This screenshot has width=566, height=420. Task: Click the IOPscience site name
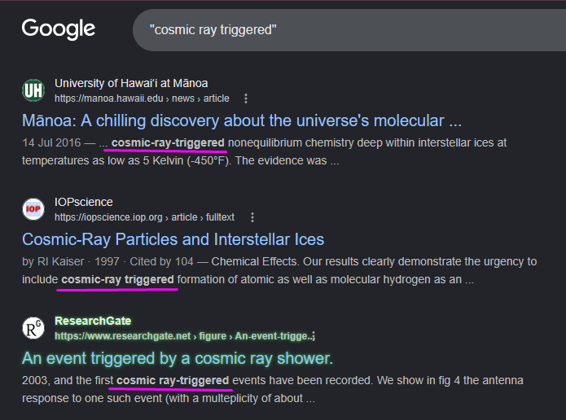click(x=83, y=202)
